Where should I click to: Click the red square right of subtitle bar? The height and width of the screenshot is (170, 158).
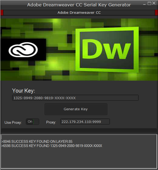pos(156,13)
